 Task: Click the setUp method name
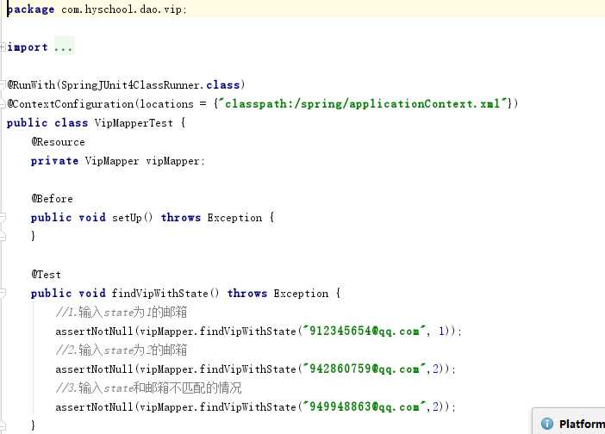[x=128, y=217]
